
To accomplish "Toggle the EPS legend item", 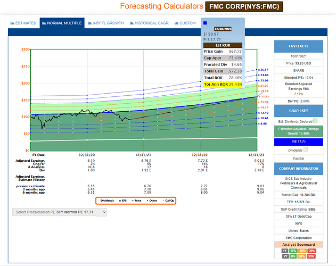I will coord(123,201).
